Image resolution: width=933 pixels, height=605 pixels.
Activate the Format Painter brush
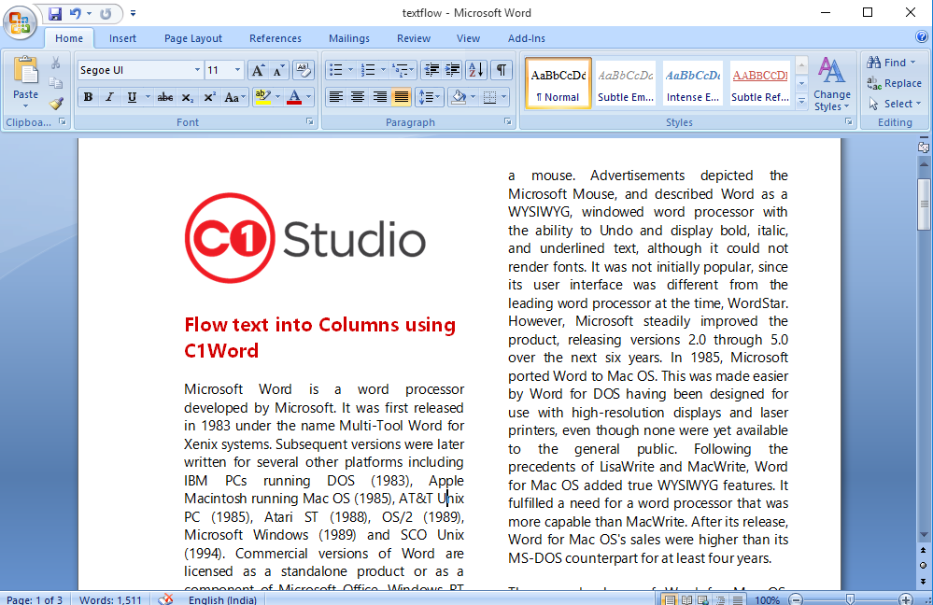56,105
